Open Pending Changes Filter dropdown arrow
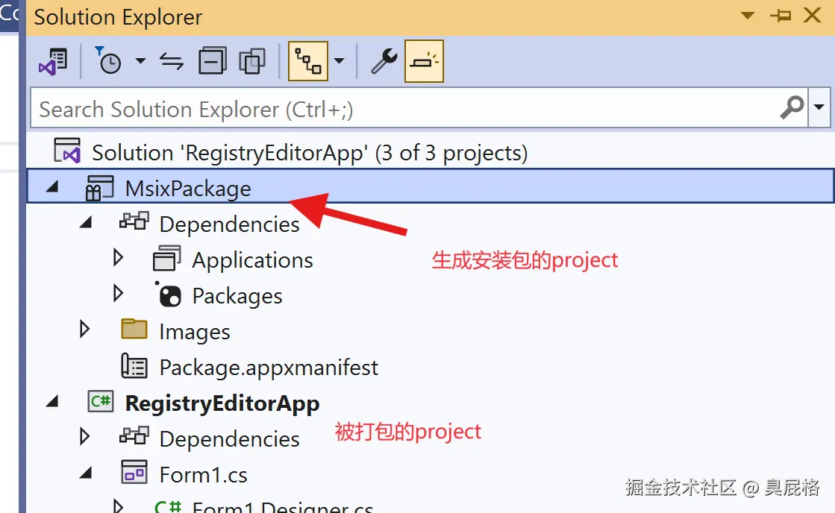Viewport: 835px width, 513px height. 140,60
